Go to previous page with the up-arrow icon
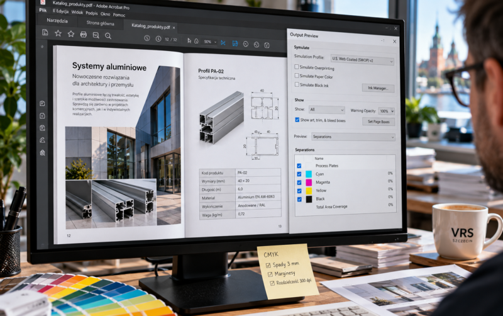This screenshot has width=503, height=316. 147,38
